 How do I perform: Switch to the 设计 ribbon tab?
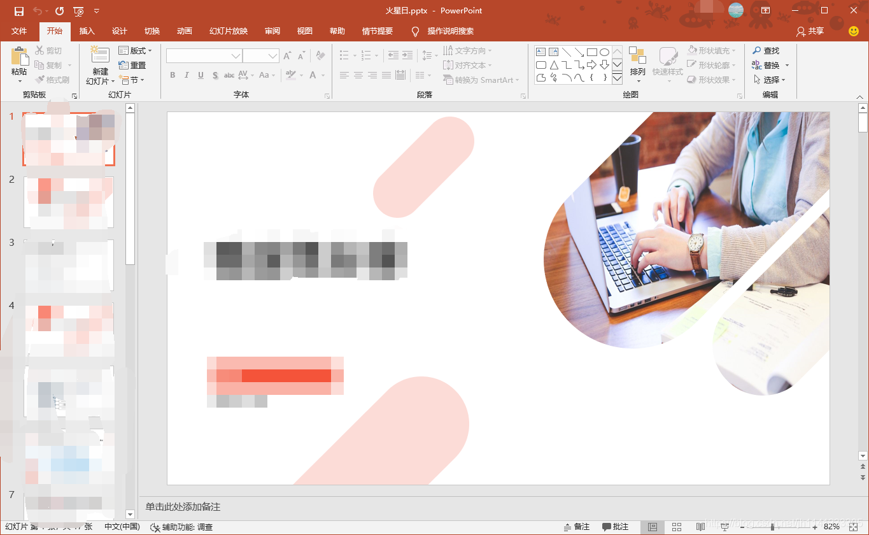tap(120, 31)
